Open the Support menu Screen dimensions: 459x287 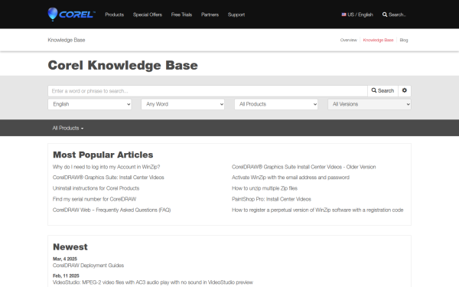236,15
